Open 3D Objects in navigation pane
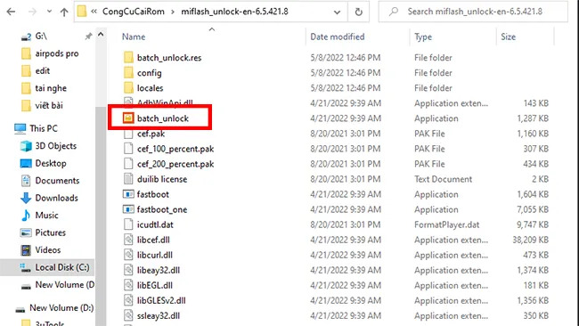Viewport: 579px width, 326px height. point(56,146)
